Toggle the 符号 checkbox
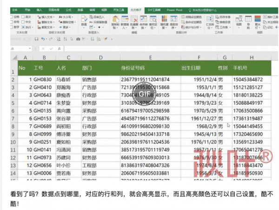The image size is (279, 210). (12, 22)
